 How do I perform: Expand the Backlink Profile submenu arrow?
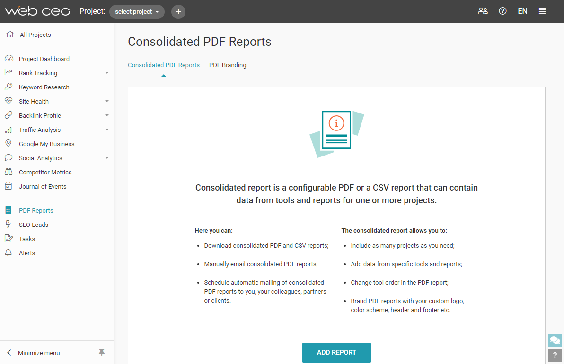coord(107,115)
